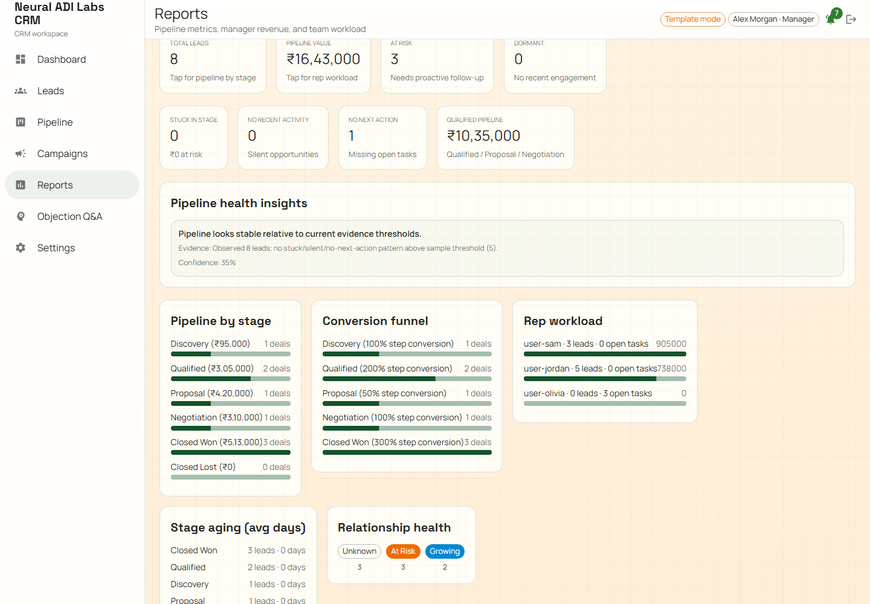Screen dimensions: 870x604
Task: Go to the Leads page
Action: click(72, 91)
